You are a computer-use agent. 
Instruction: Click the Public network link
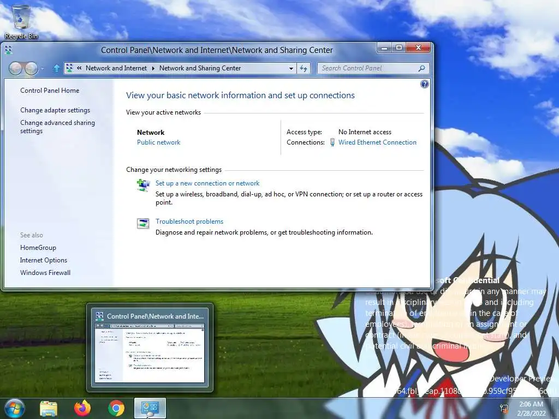(x=159, y=142)
